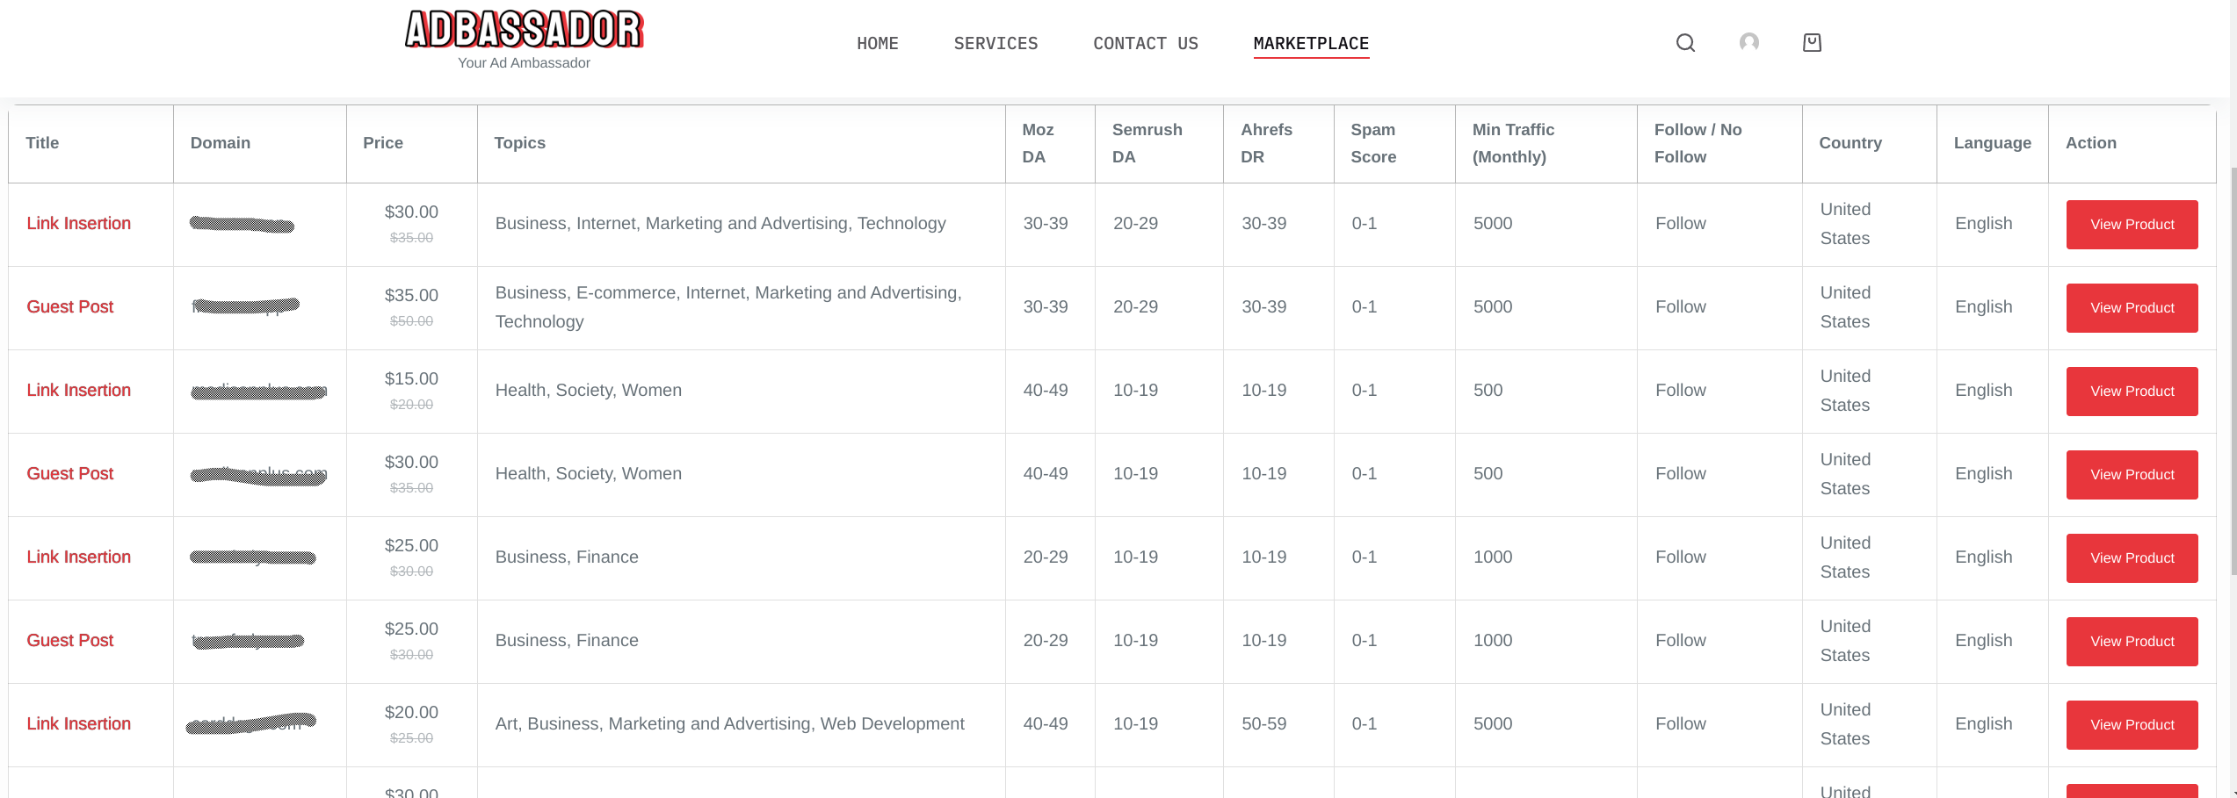View Product for $20.00 Link Insertion row
This screenshot has width=2237, height=798.
[2132, 725]
